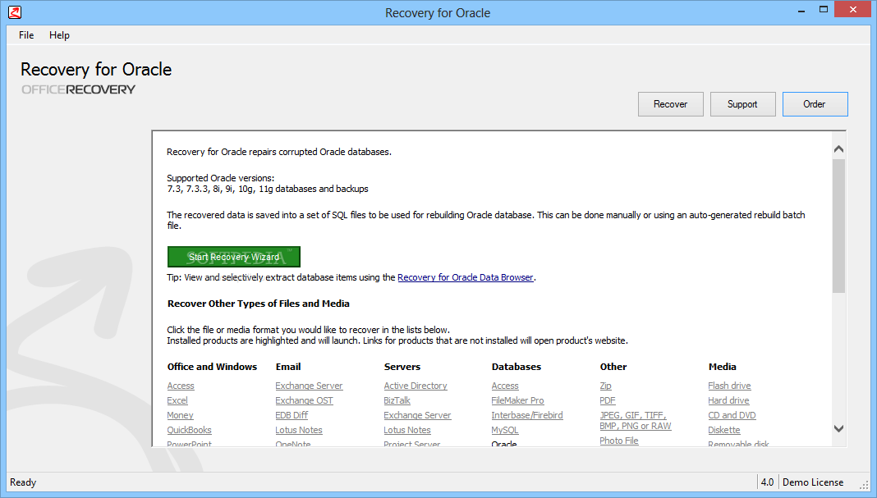
Task: Click scroll down arrow of content pane
Action: (x=838, y=429)
